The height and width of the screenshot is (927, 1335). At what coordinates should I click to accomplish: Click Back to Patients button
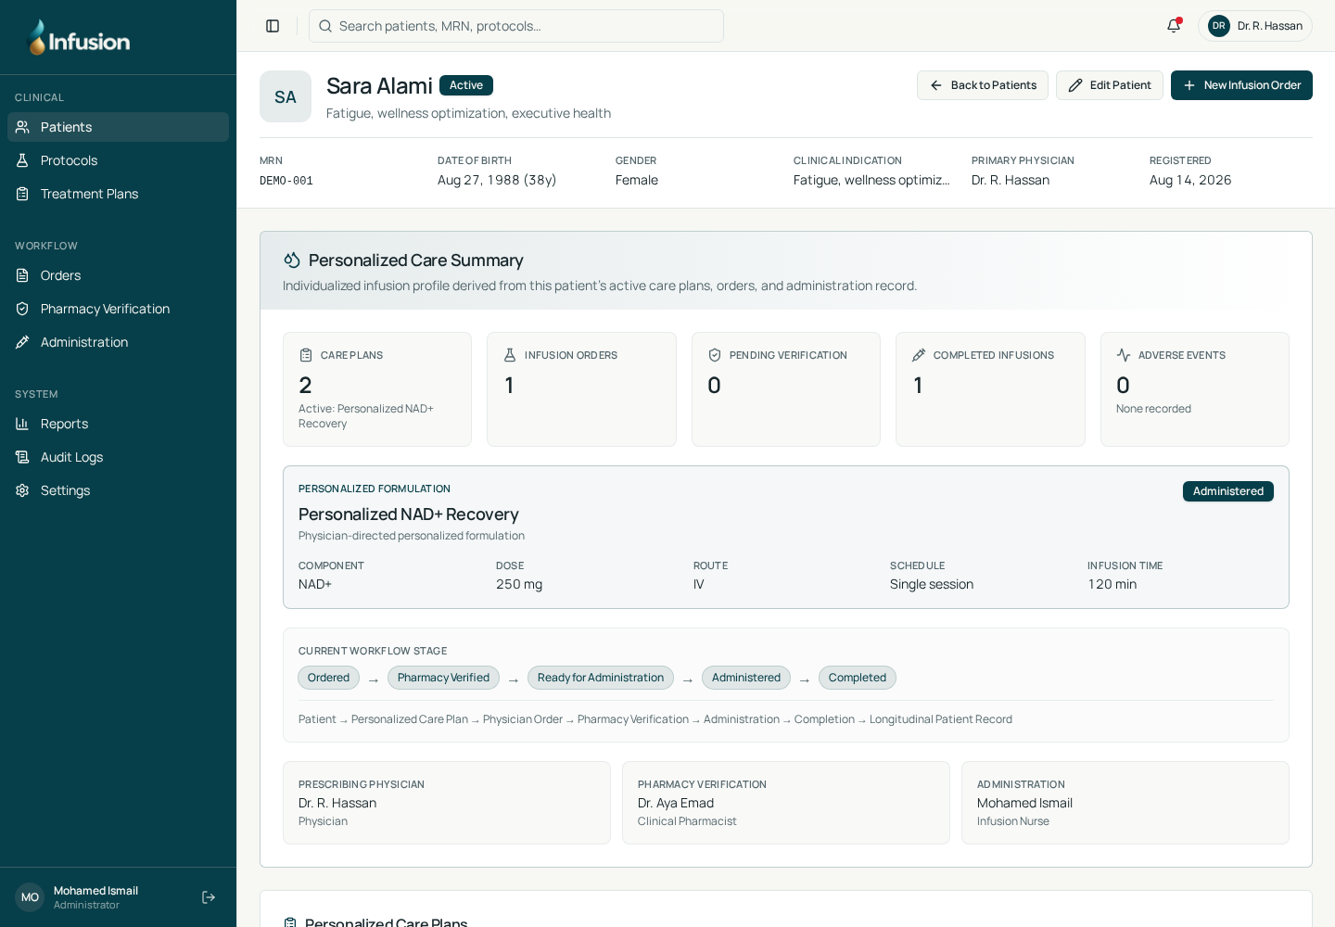pyautogui.click(x=983, y=85)
